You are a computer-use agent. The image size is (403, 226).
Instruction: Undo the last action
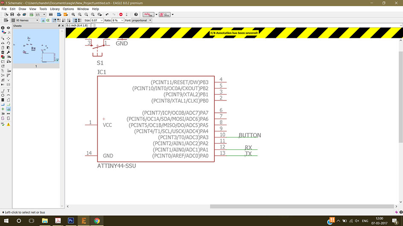click(x=107, y=14)
